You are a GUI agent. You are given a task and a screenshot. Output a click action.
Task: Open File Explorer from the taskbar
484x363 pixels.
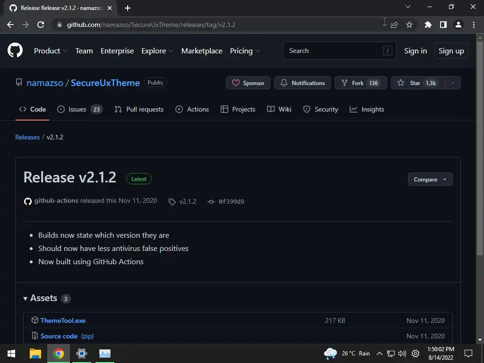coord(35,354)
